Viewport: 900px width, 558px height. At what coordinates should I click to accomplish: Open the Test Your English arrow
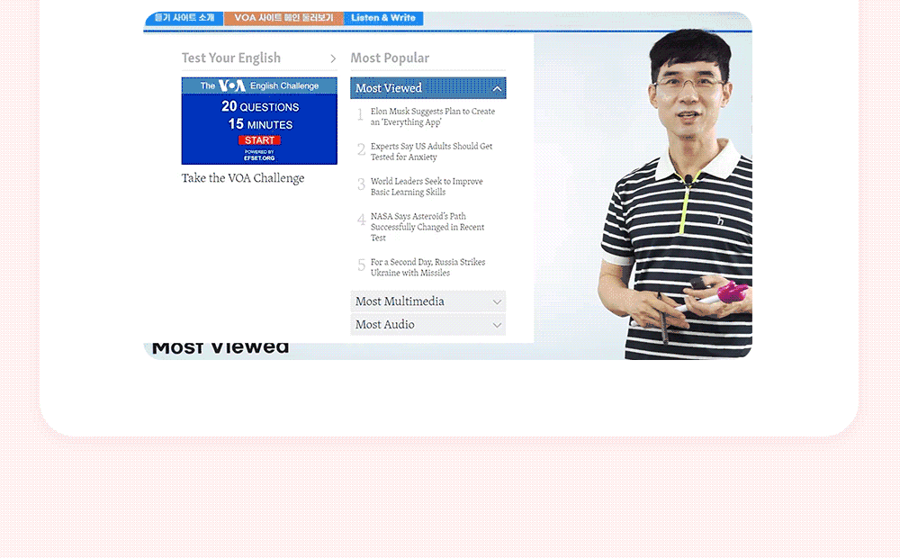333,58
